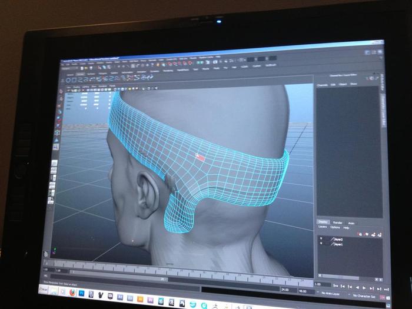Open the Show menu in Channel Box
The width and height of the screenshot is (412, 309).
pyautogui.click(x=354, y=84)
